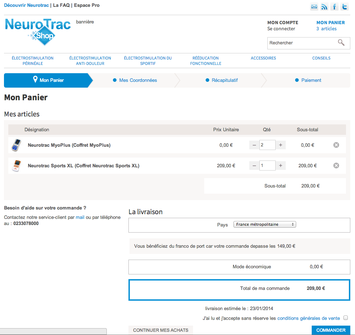Open Mon Panier 3 articles link
This screenshot has width=355, height=335.
(330, 26)
